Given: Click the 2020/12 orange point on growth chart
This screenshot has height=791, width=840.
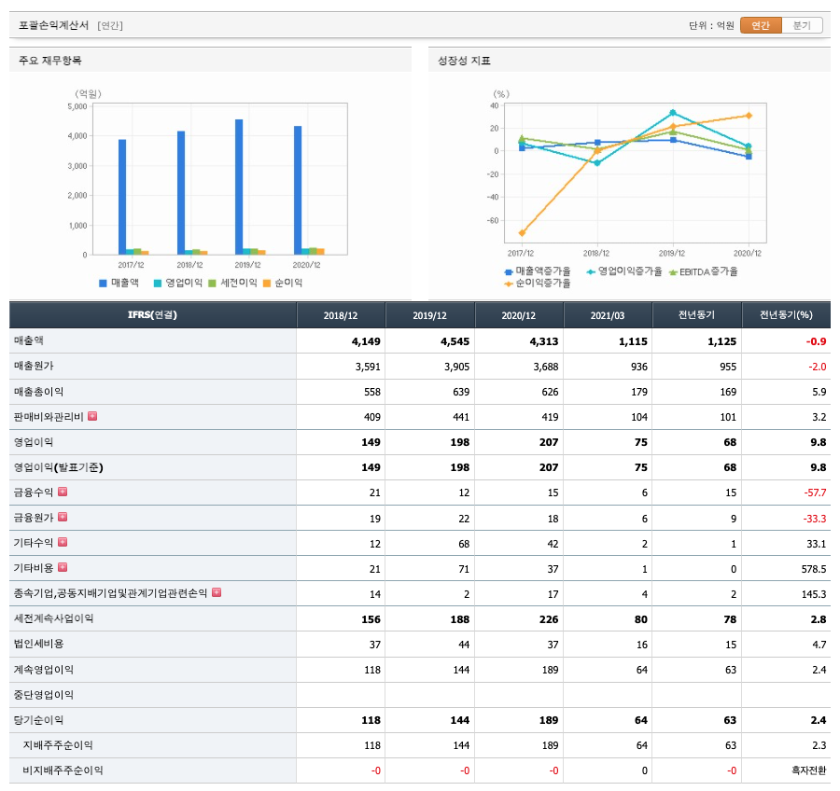Looking at the screenshot, I should pyautogui.click(x=749, y=116).
